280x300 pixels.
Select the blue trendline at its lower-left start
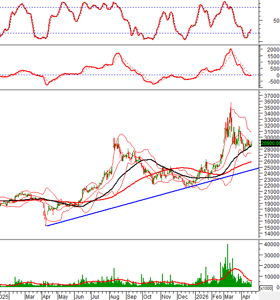[47, 225]
